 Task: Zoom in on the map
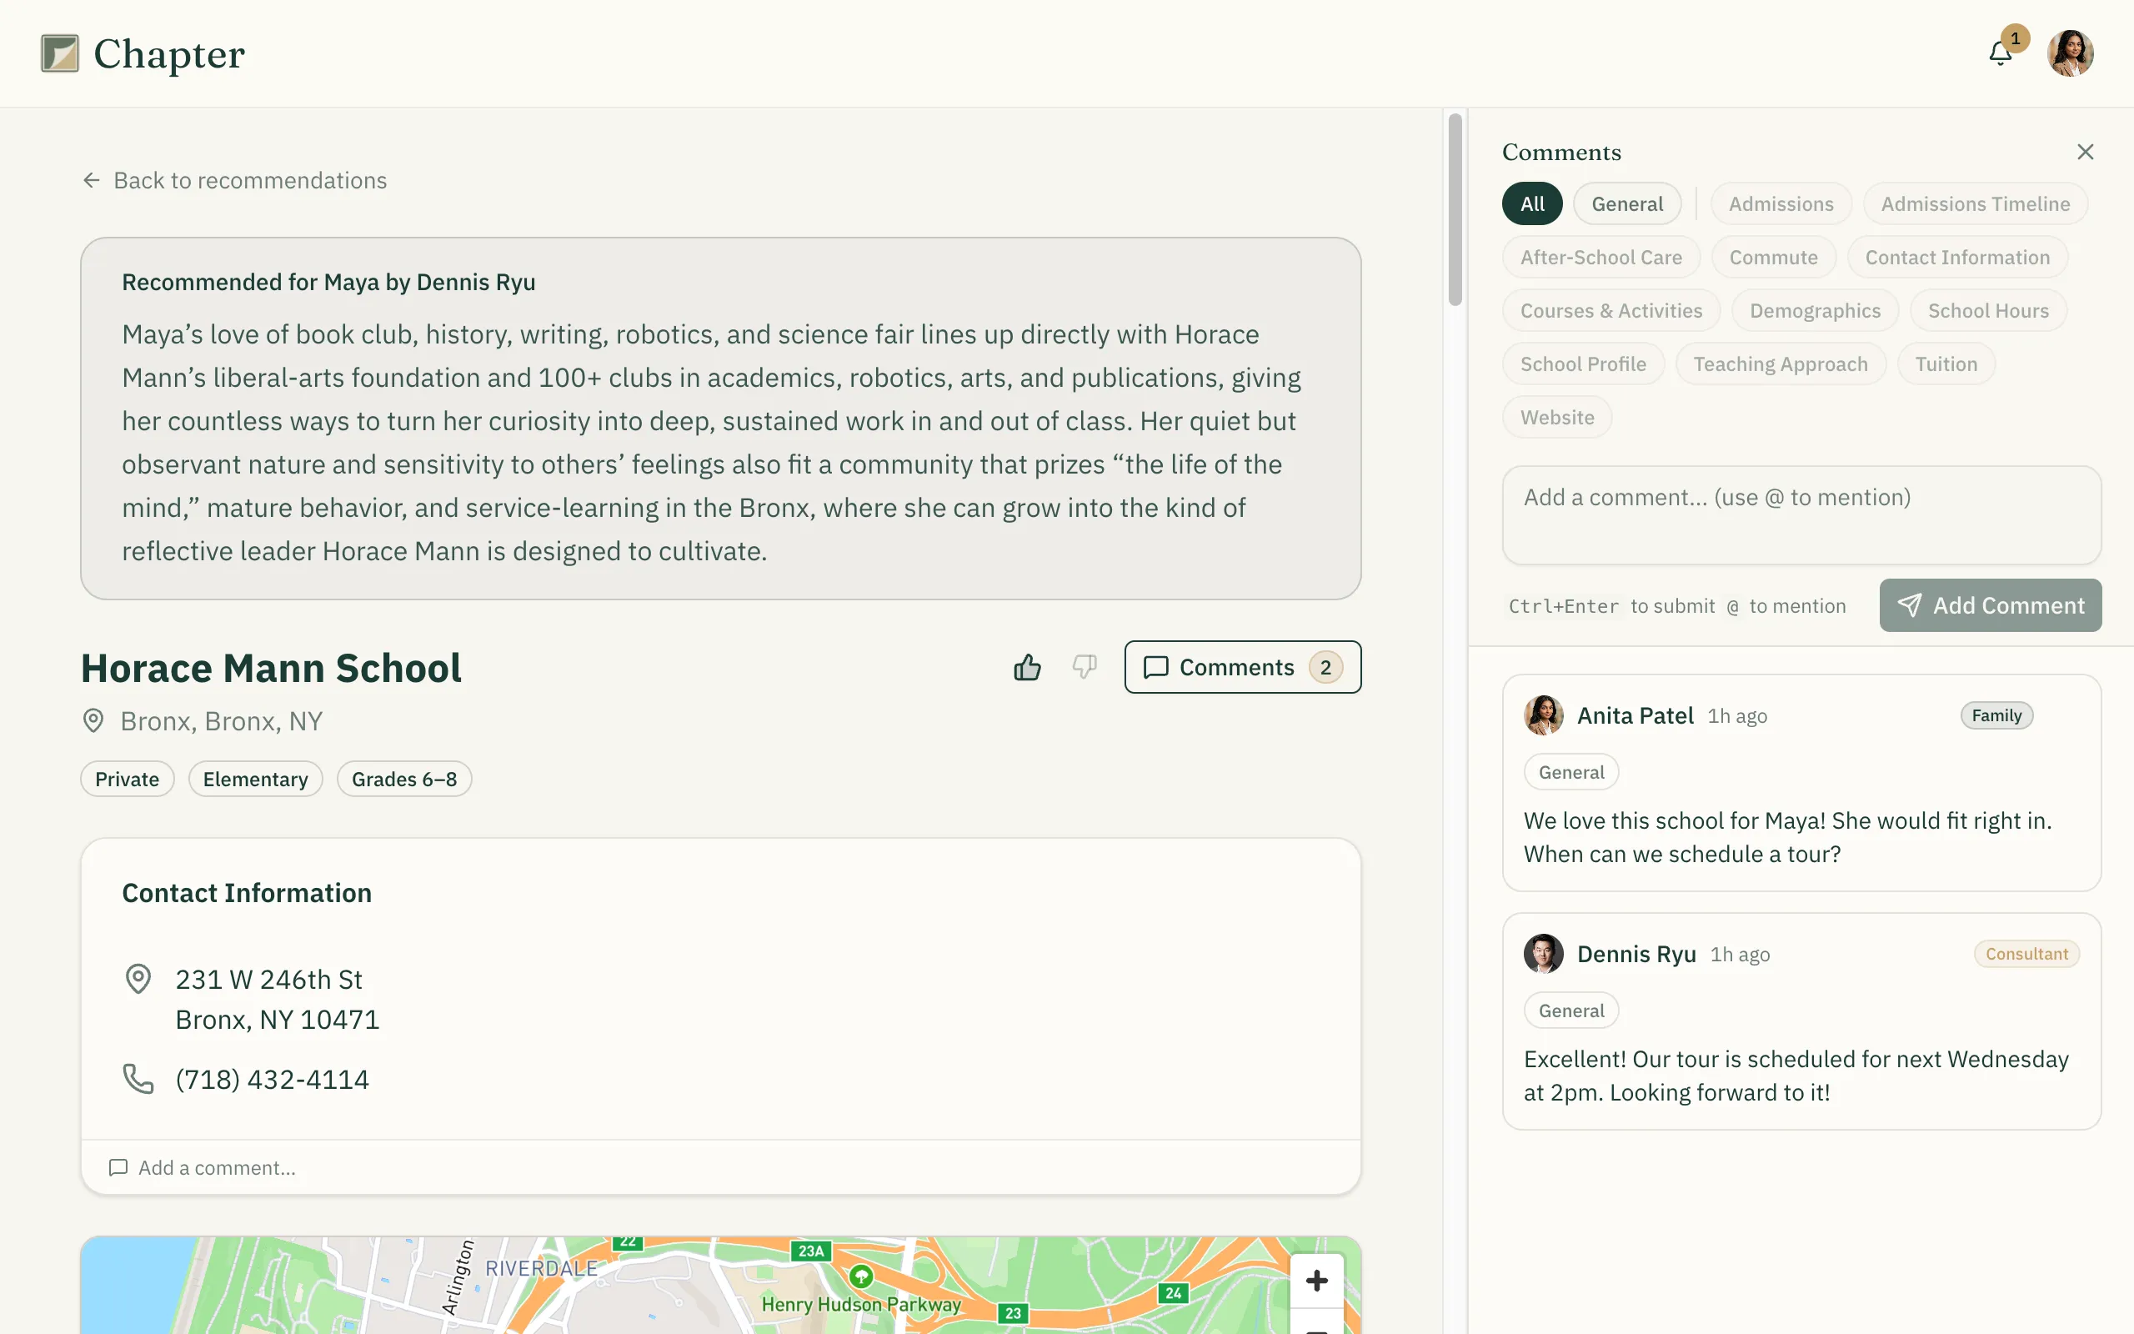tap(1315, 1280)
